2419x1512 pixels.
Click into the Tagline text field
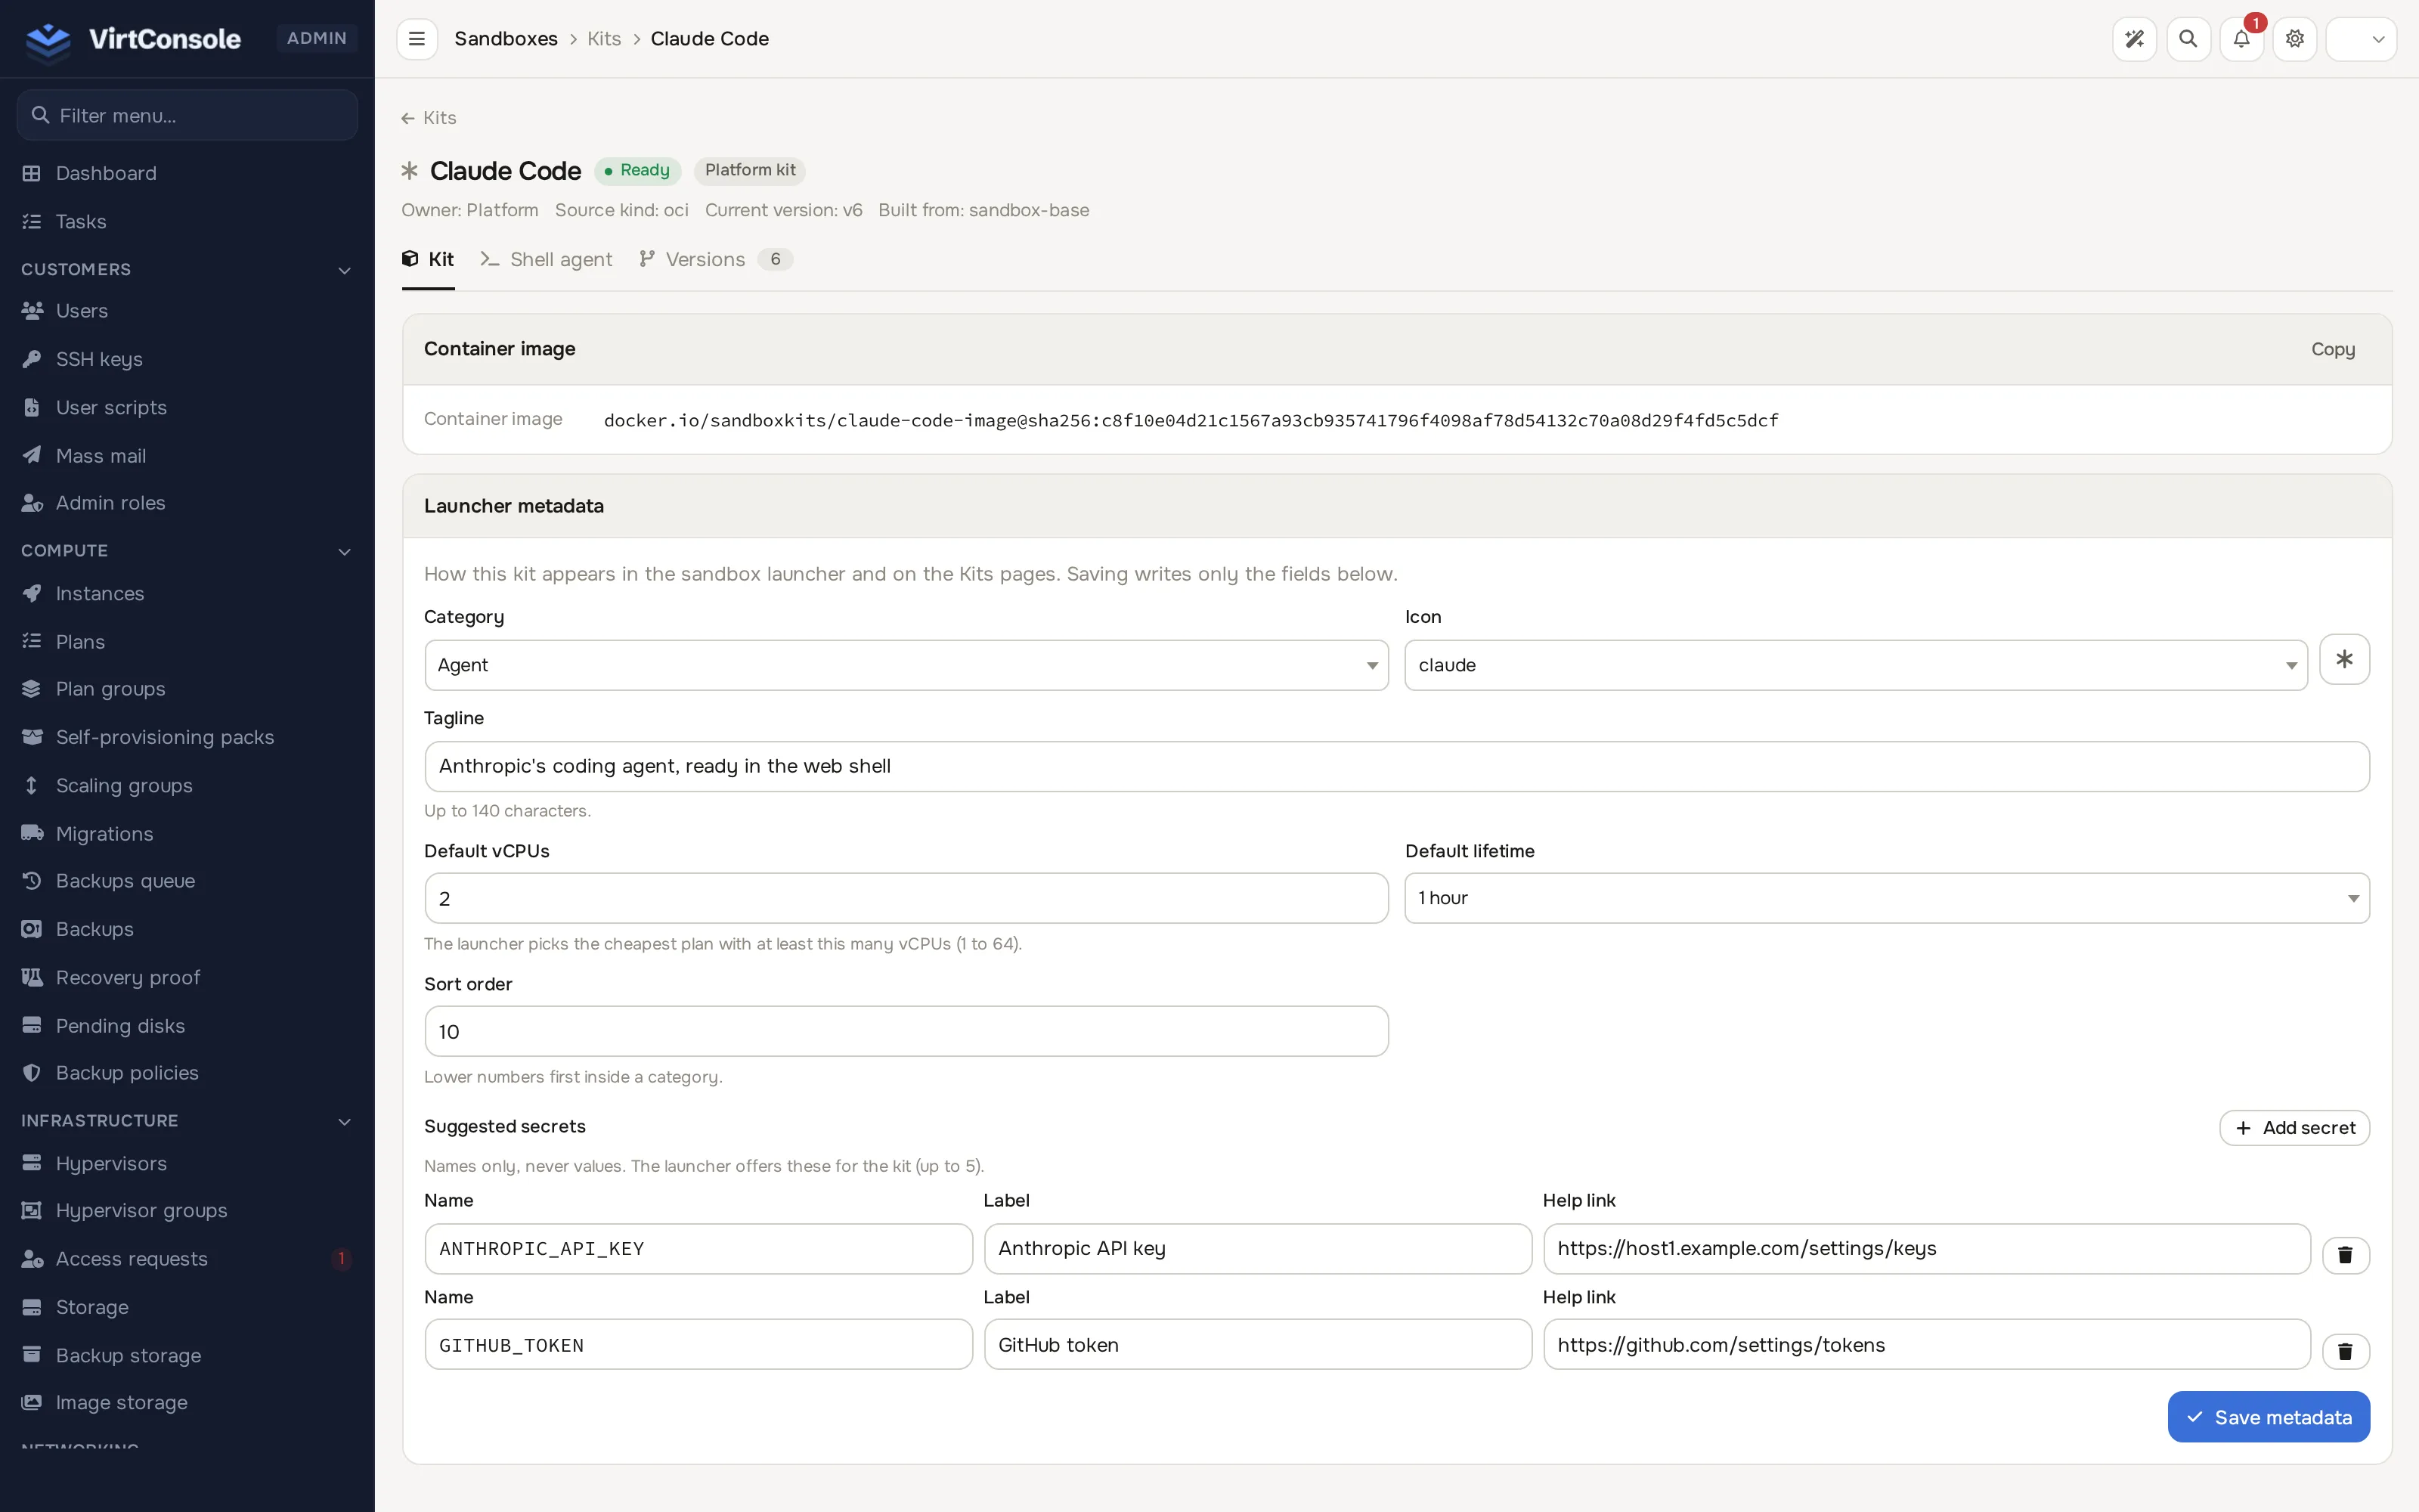coord(1396,766)
